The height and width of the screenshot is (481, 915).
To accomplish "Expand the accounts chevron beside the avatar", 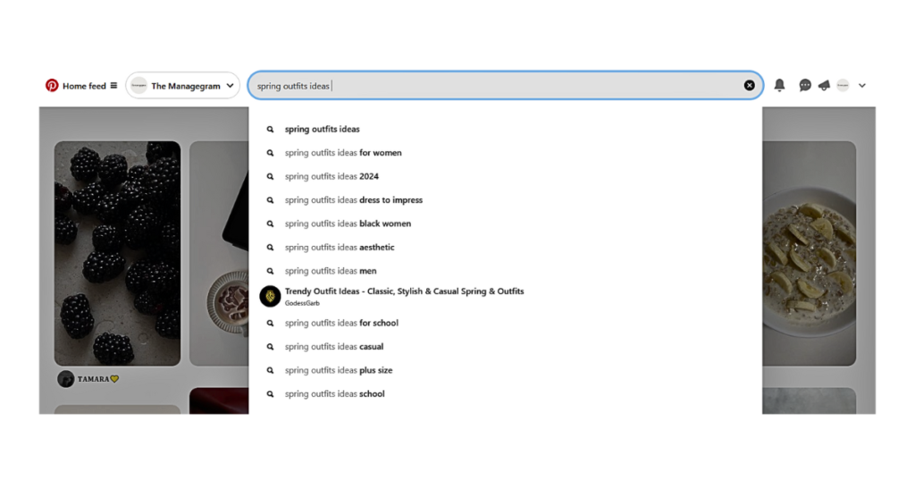I will coord(862,86).
